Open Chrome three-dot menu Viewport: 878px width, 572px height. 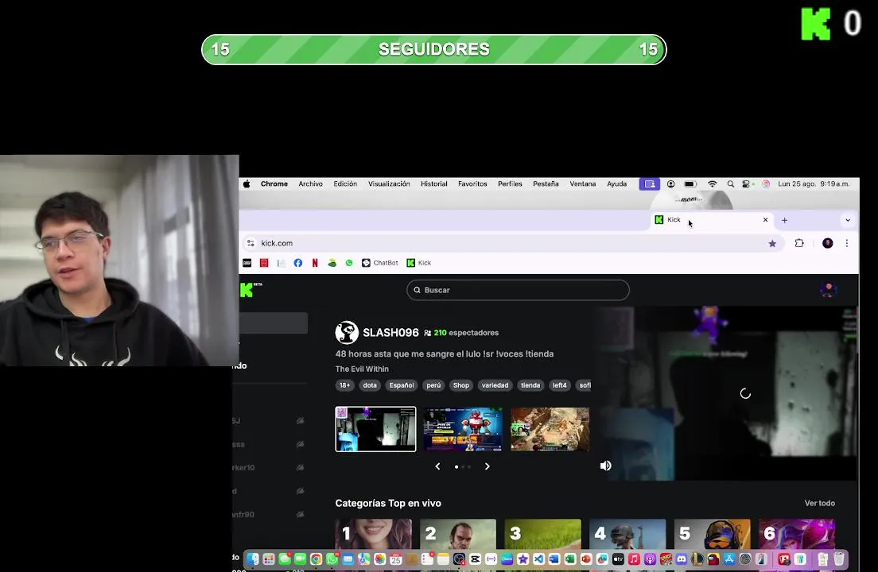tap(847, 243)
